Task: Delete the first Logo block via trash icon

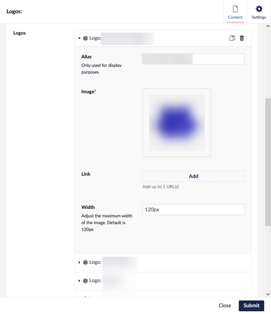Action: [x=242, y=38]
